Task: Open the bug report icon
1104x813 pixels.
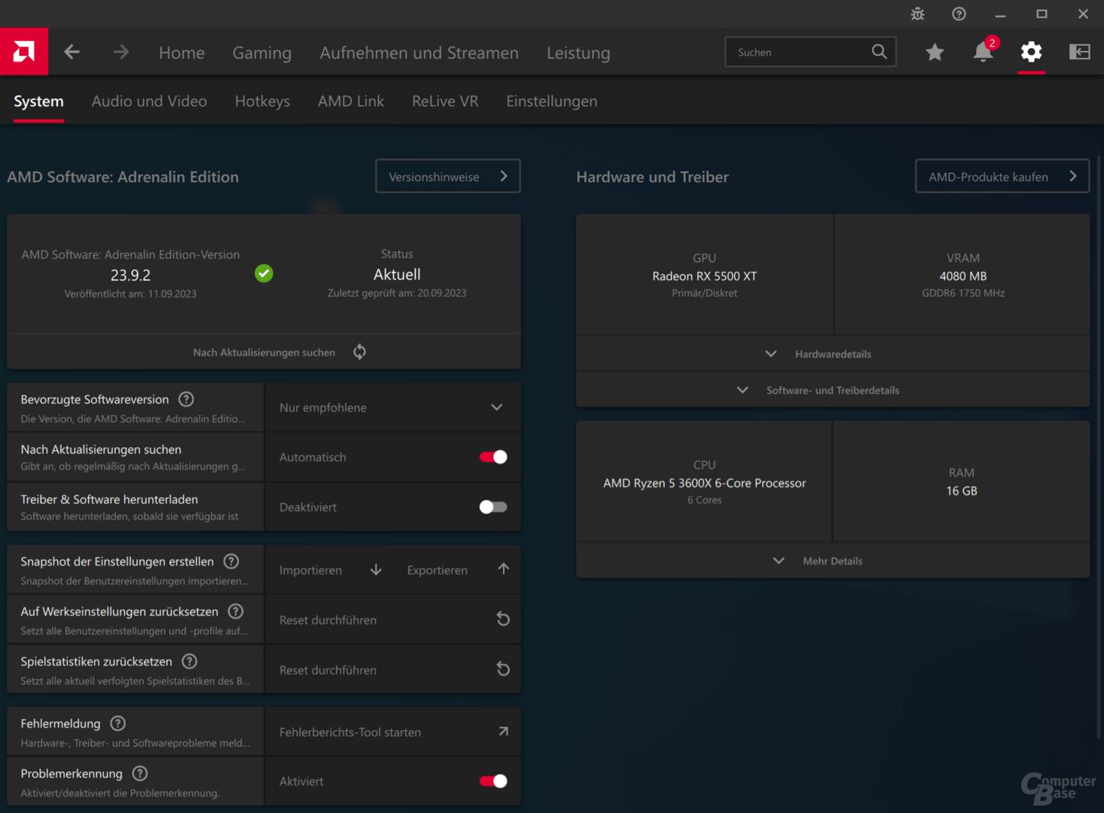Action: (x=917, y=14)
